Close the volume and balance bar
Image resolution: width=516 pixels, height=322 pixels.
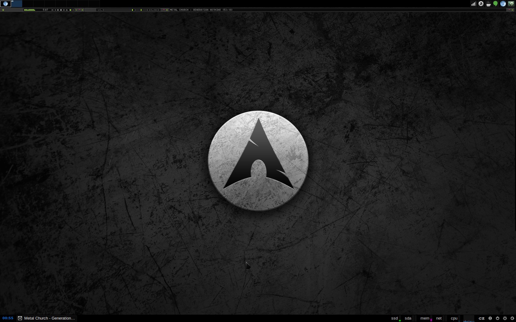pos(167,10)
